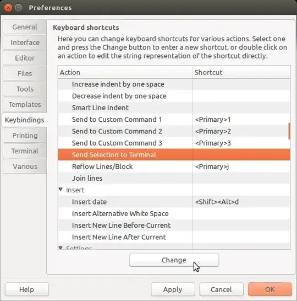
Task: Open Help for preferences
Action: pos(27,289)
